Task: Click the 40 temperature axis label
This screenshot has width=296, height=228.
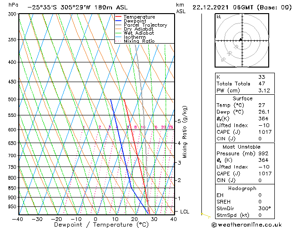Action: [173, 219]
